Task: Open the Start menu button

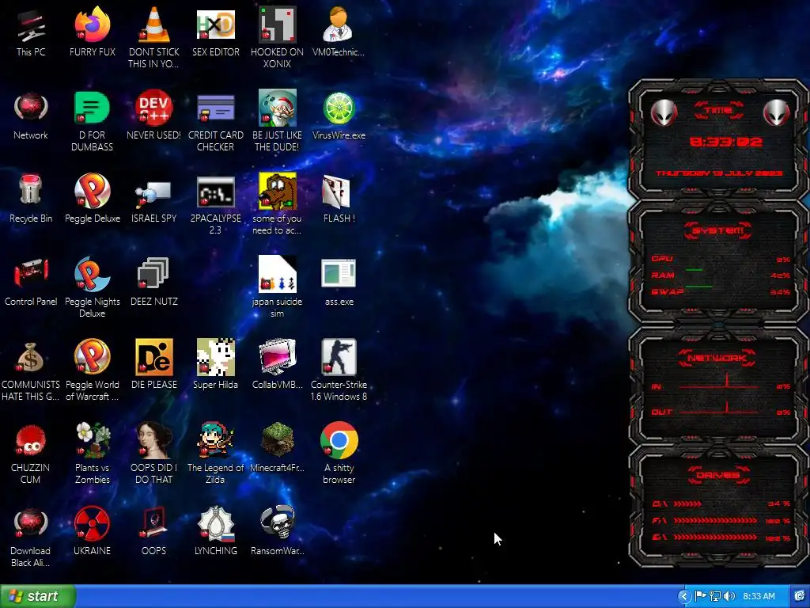Action: point(38,596)
